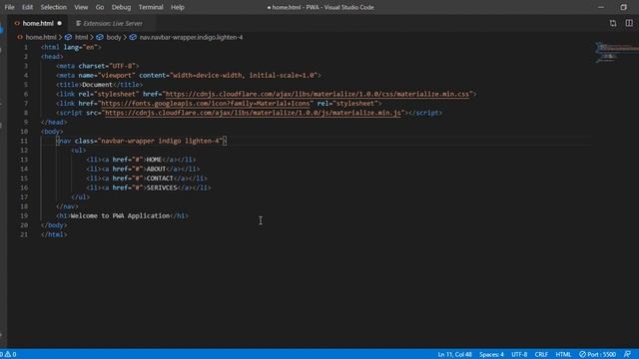Open the Help menu

click(x=178, y=7)
